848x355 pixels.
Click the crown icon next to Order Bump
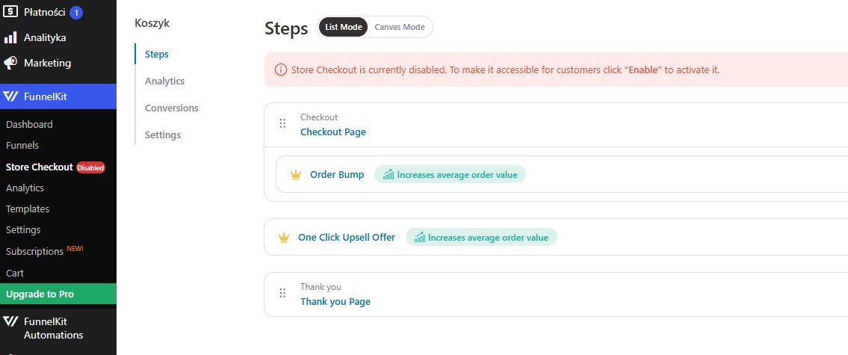pyautogui.click(x=295, y=175)
